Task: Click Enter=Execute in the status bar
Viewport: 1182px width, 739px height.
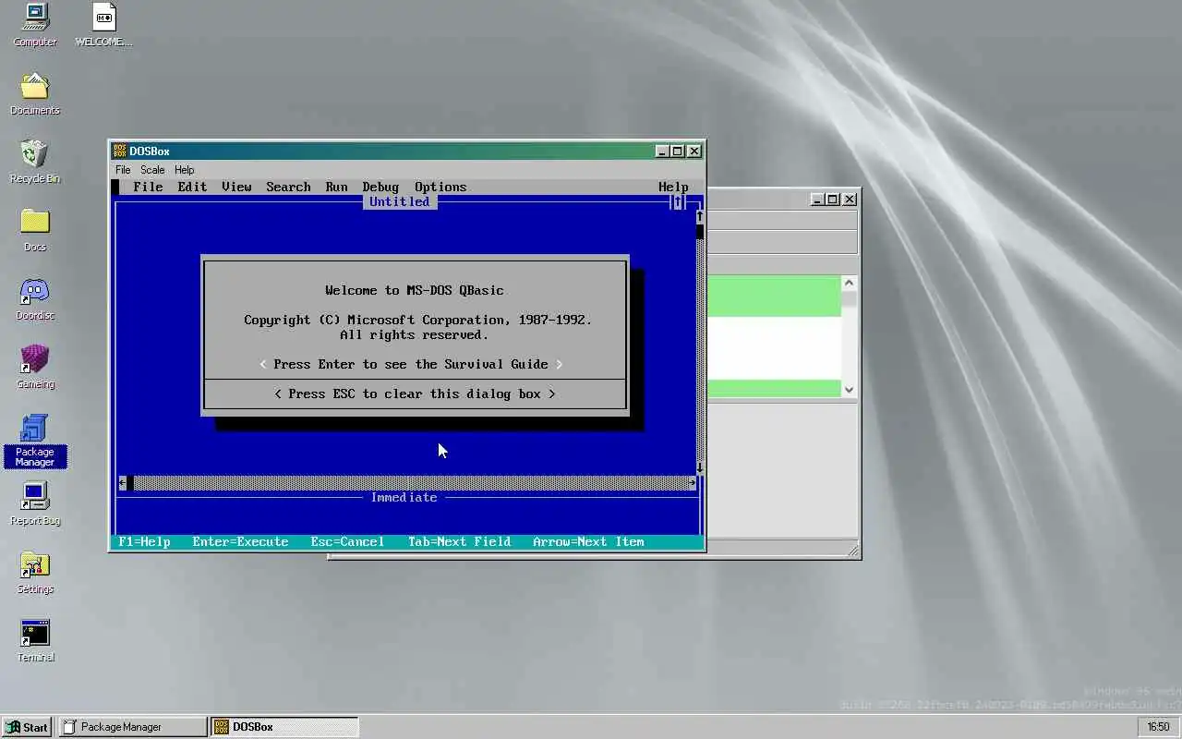Action: pos(240,541)
